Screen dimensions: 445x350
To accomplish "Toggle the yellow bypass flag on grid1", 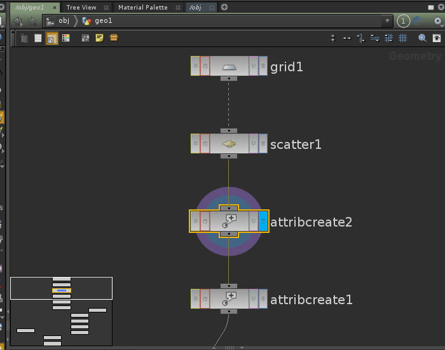I will pos(195,66).
